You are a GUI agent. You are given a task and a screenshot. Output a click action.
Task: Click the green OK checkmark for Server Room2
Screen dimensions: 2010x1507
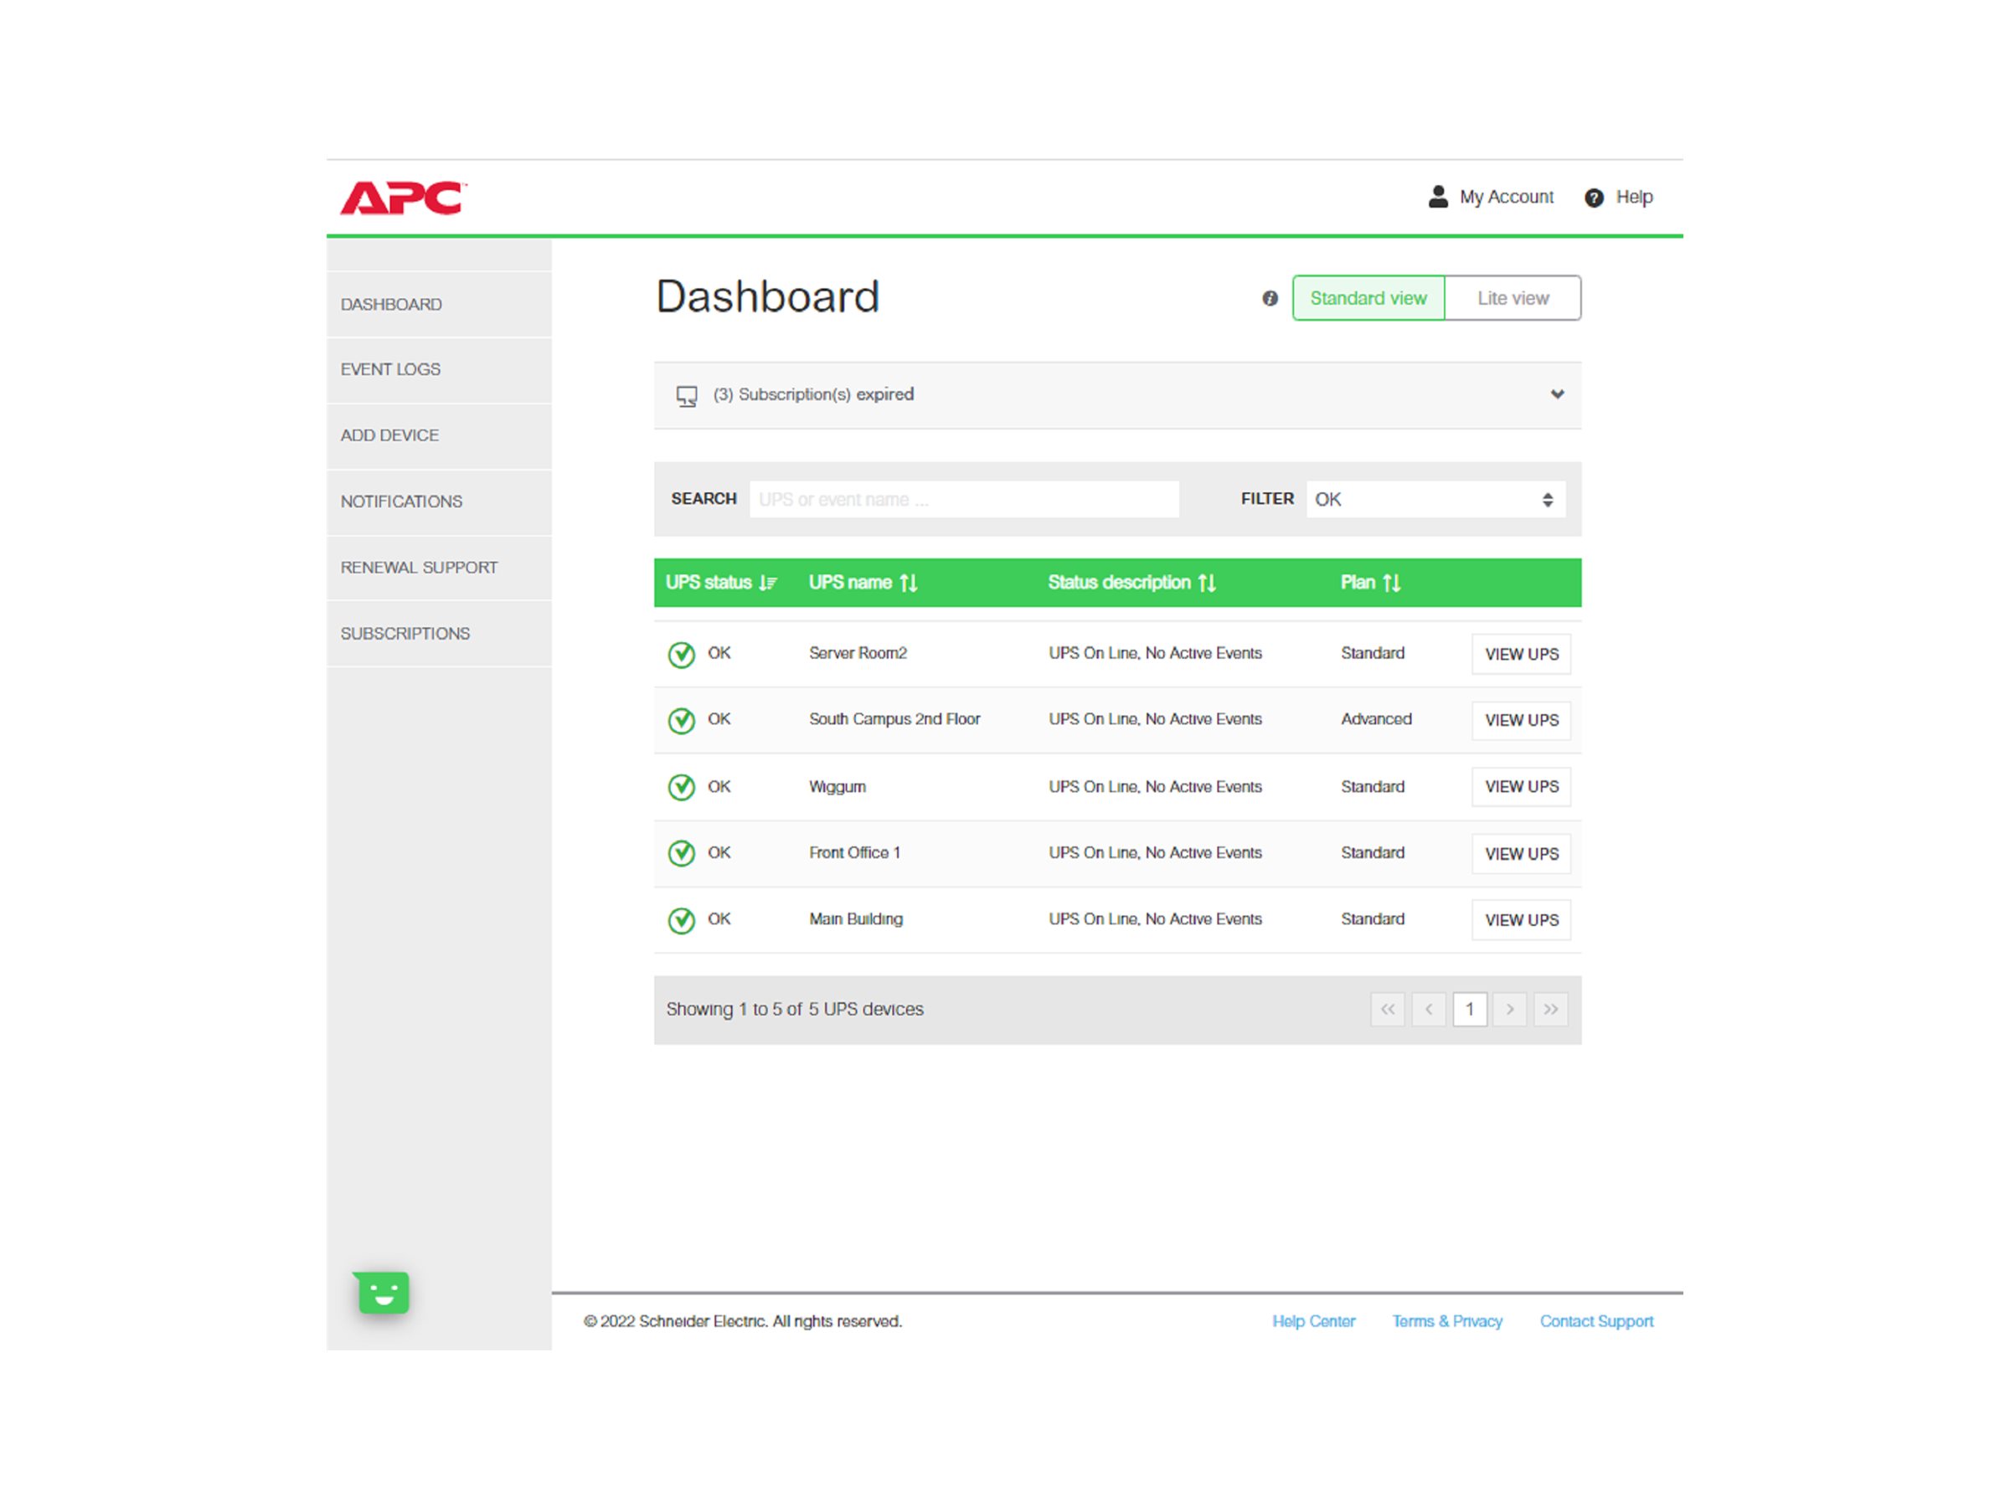(682, 653)
